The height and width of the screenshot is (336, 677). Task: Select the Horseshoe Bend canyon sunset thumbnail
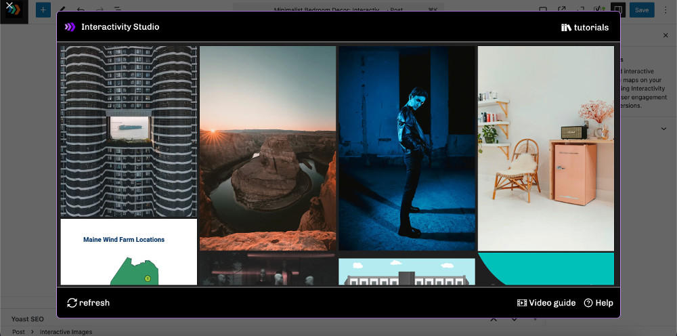267,148
